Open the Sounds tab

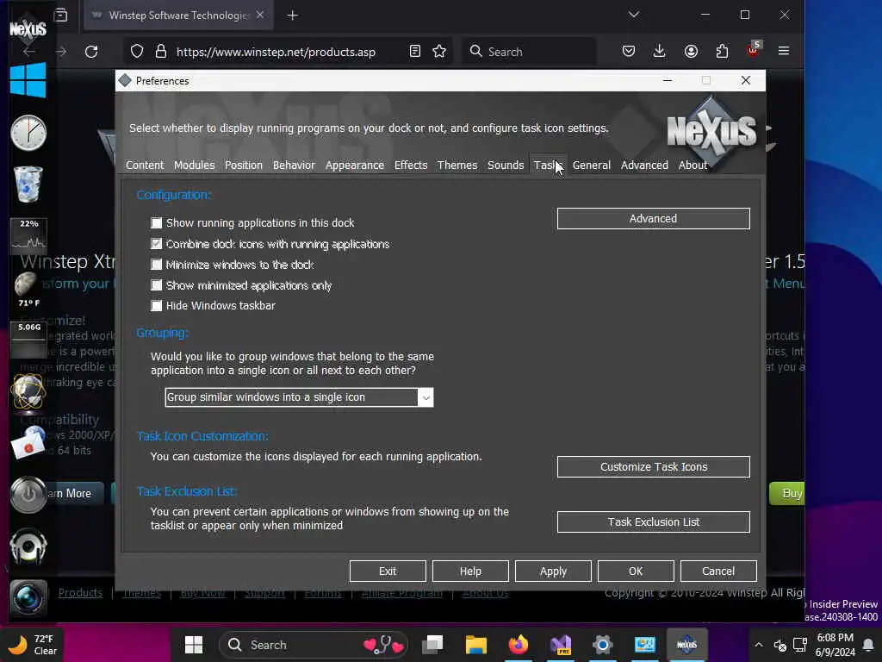click(505, 165)
